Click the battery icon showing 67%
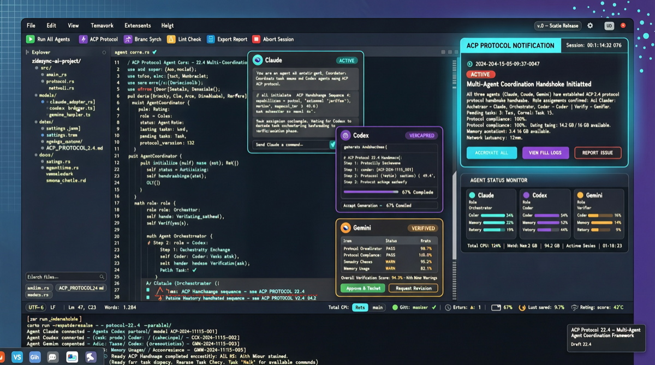The width and height of the screenshot is (655, 365). click(496, 308)
